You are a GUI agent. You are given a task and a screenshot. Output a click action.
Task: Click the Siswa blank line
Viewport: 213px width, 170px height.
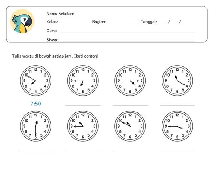point(128,41)
